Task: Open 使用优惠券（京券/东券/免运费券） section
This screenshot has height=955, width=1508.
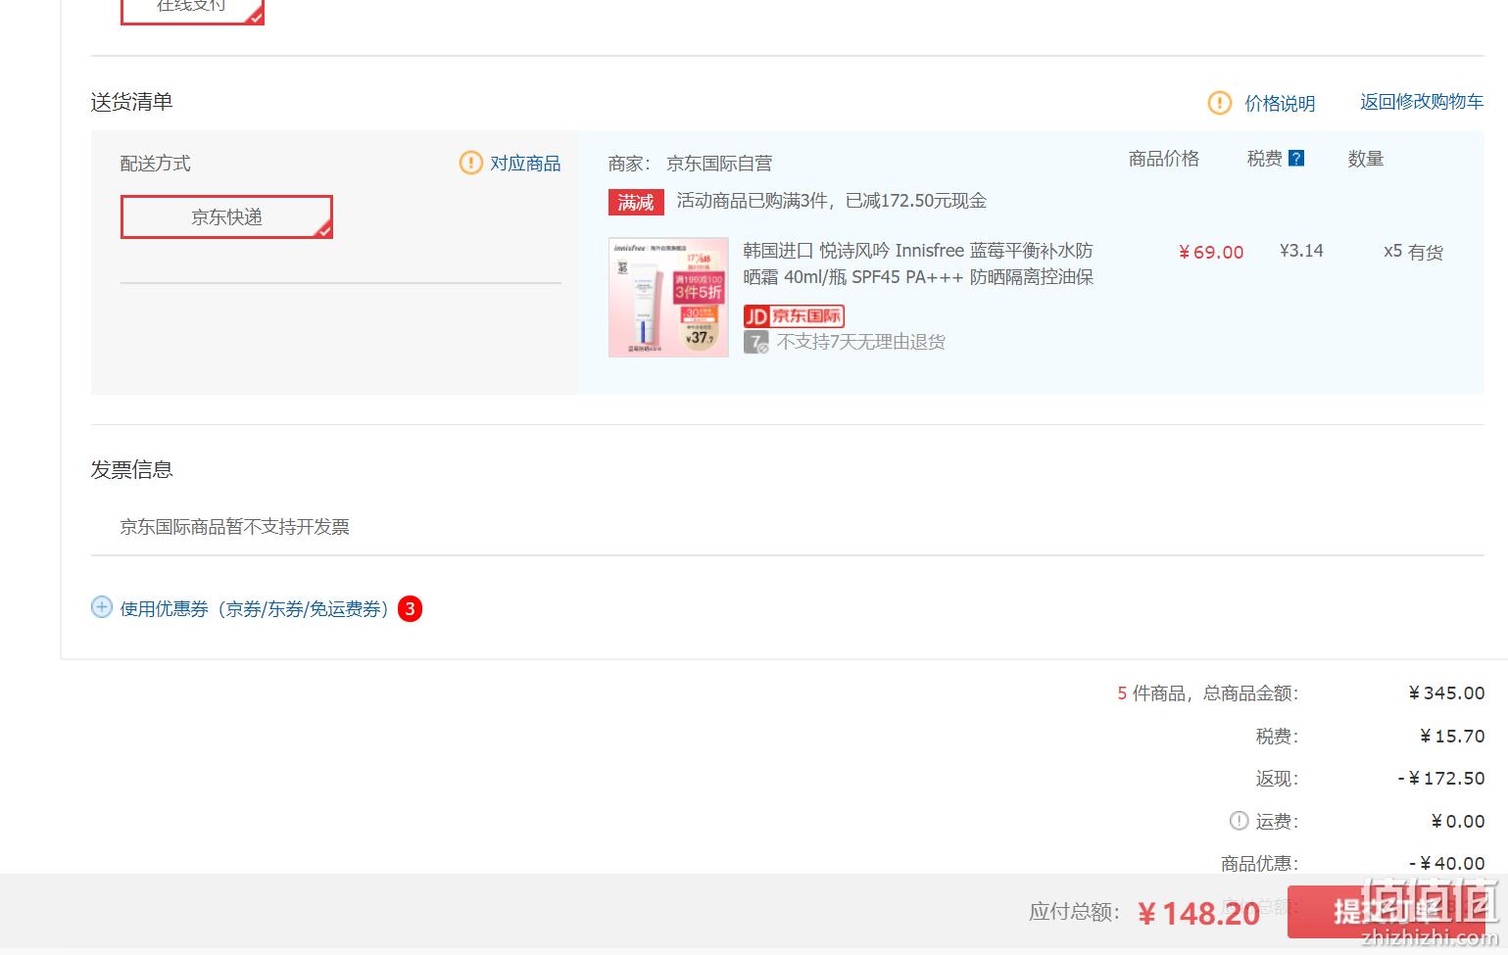Action: [256, 609]
